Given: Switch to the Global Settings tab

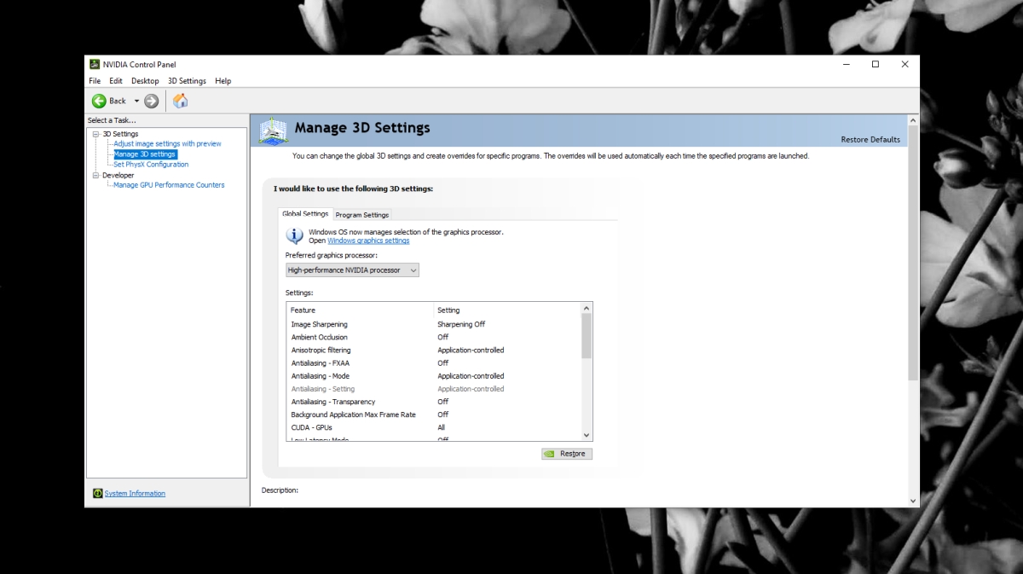Looking at the screenshot, I should [x=305, y=214].
